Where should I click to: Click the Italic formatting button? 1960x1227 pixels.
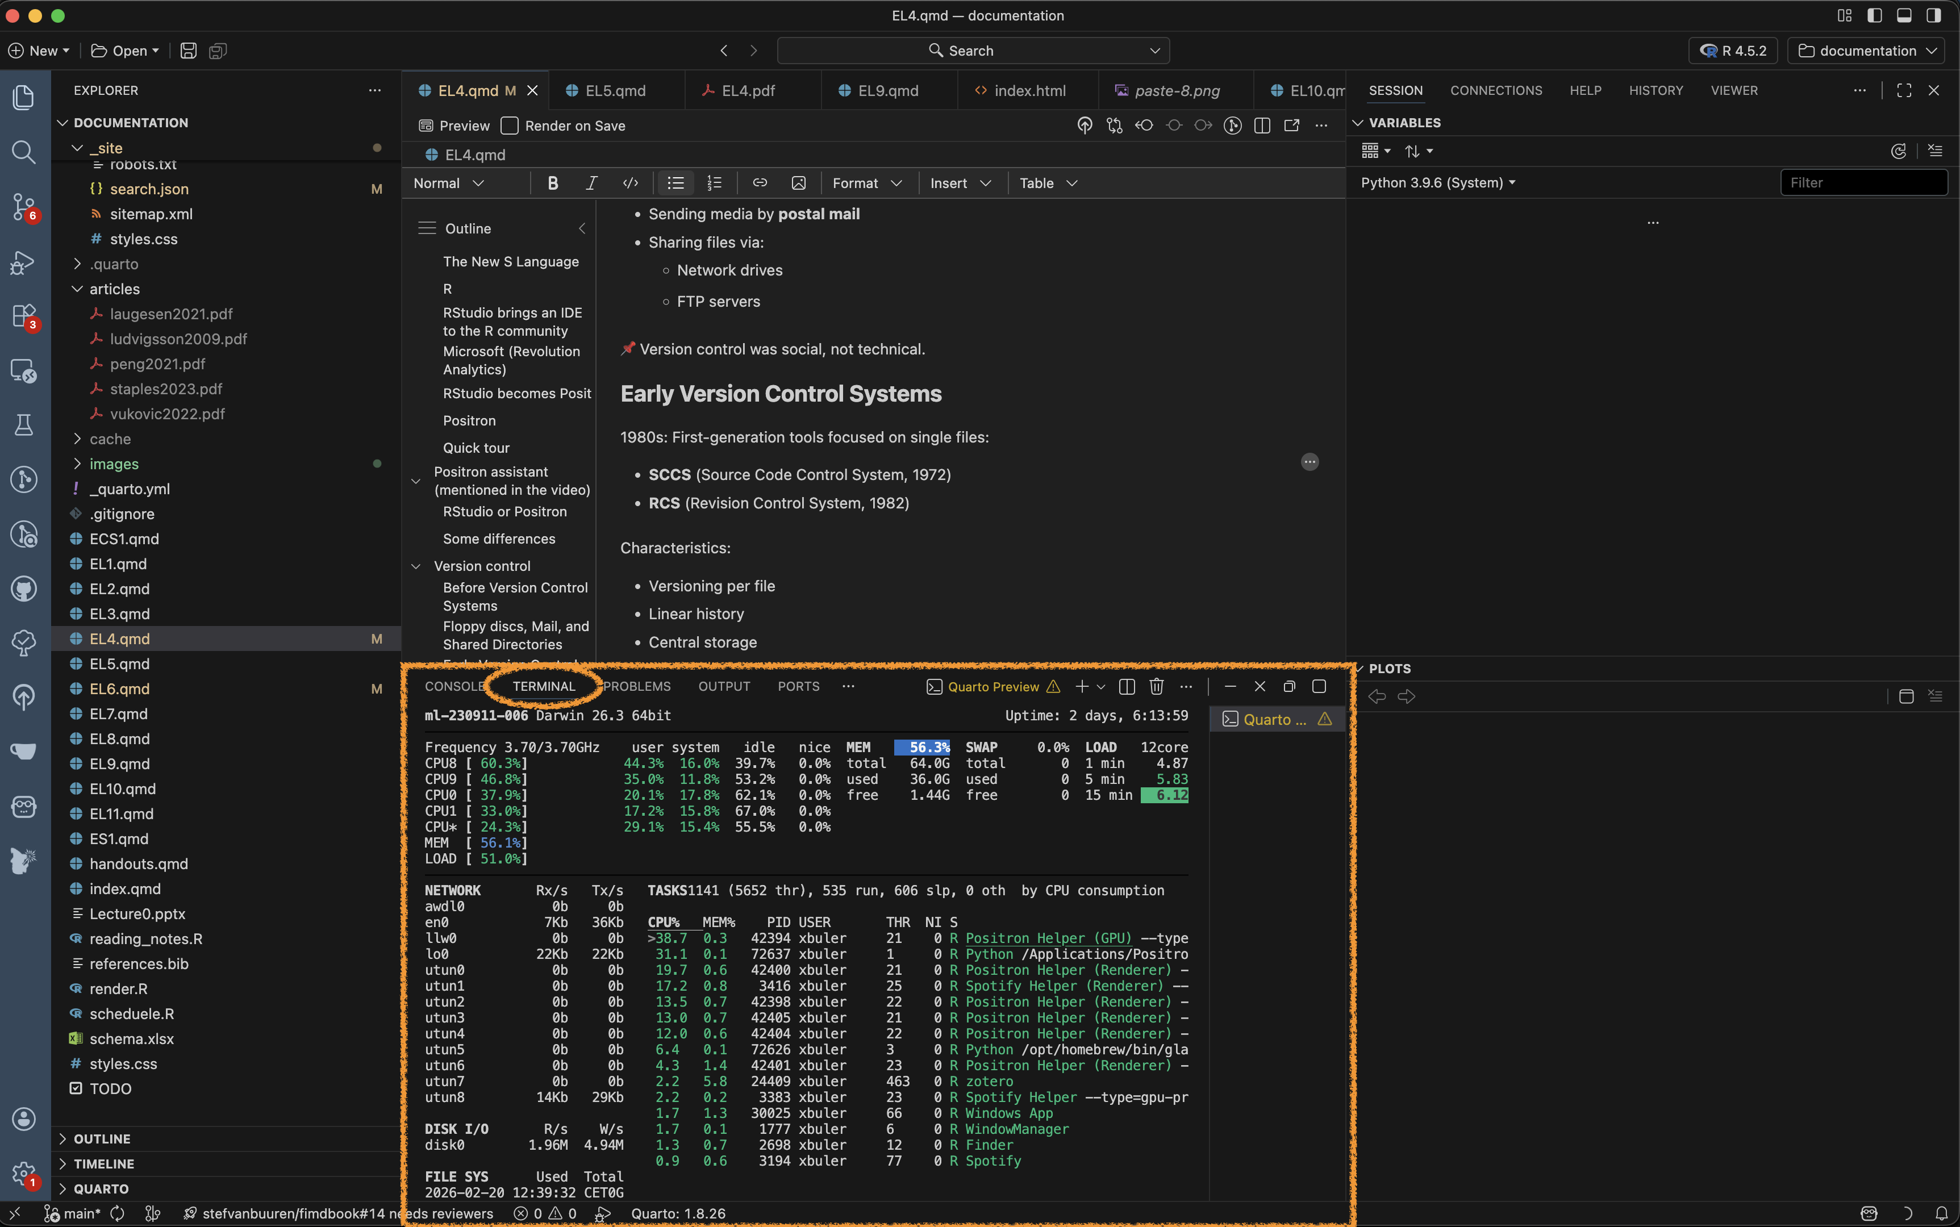(591, 183)
